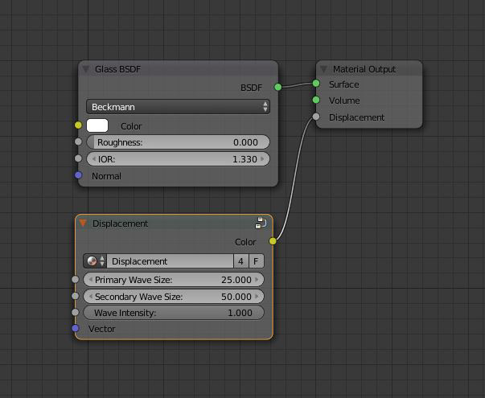This screenshot has height=398, width=485.
Task: Click the Secondary Wave Size field
Action: [x=174, y=296]
